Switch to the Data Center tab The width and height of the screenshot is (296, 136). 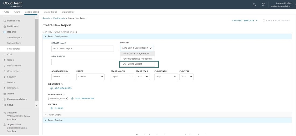click(68, 12)
